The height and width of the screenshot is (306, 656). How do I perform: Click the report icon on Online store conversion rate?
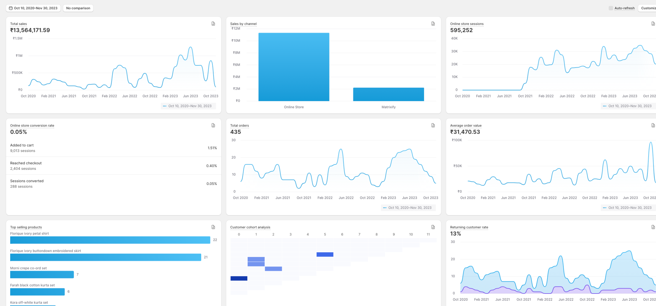[x=213, y=125]
